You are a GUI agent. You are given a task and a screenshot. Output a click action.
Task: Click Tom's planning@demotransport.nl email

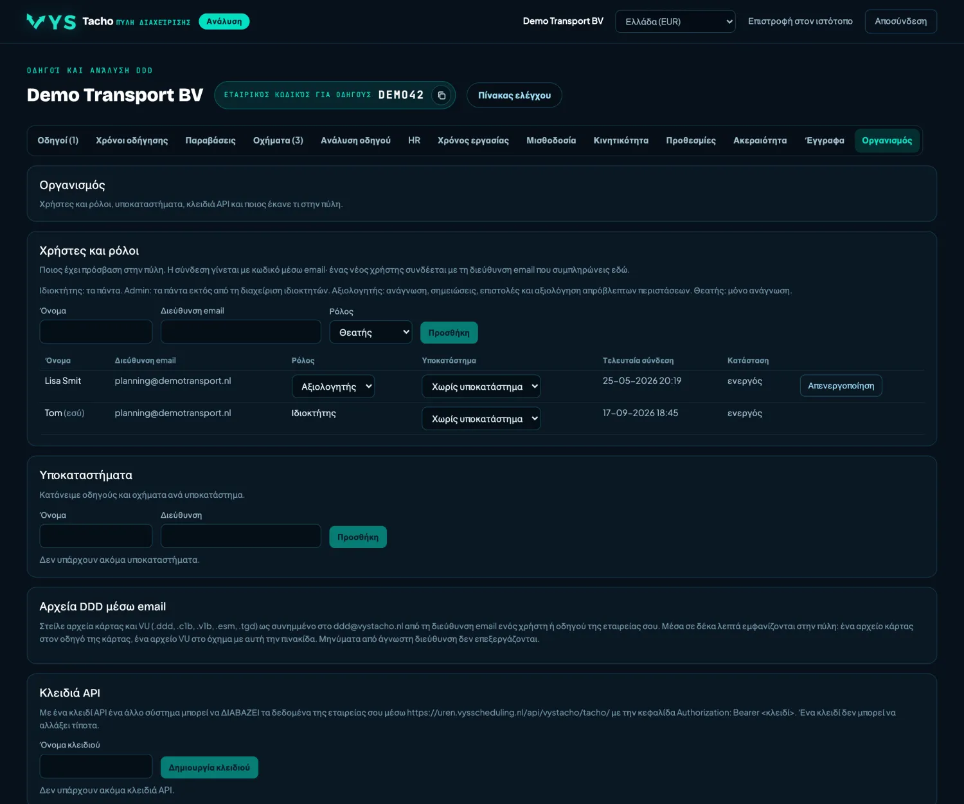173,413
